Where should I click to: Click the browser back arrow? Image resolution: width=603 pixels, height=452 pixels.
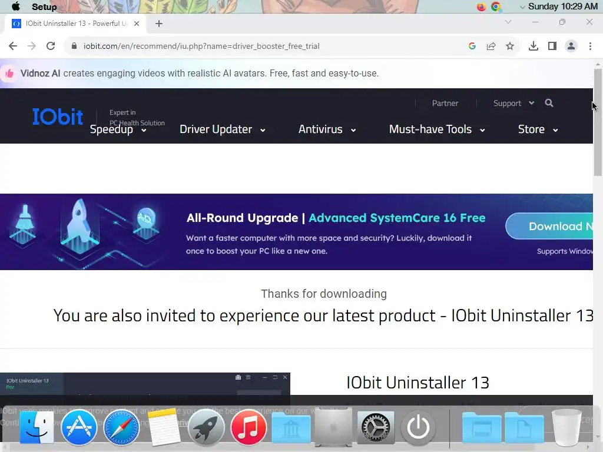click(13, 46)
